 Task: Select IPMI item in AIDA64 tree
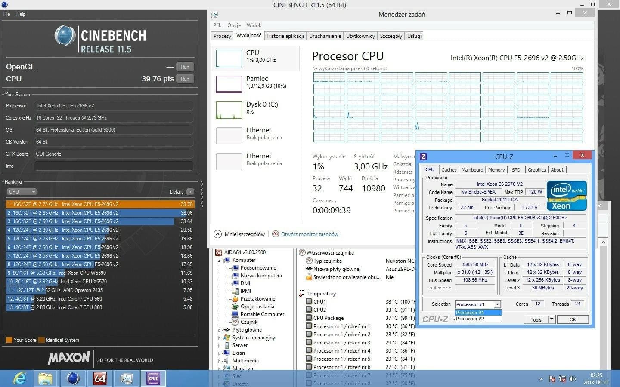246,291
